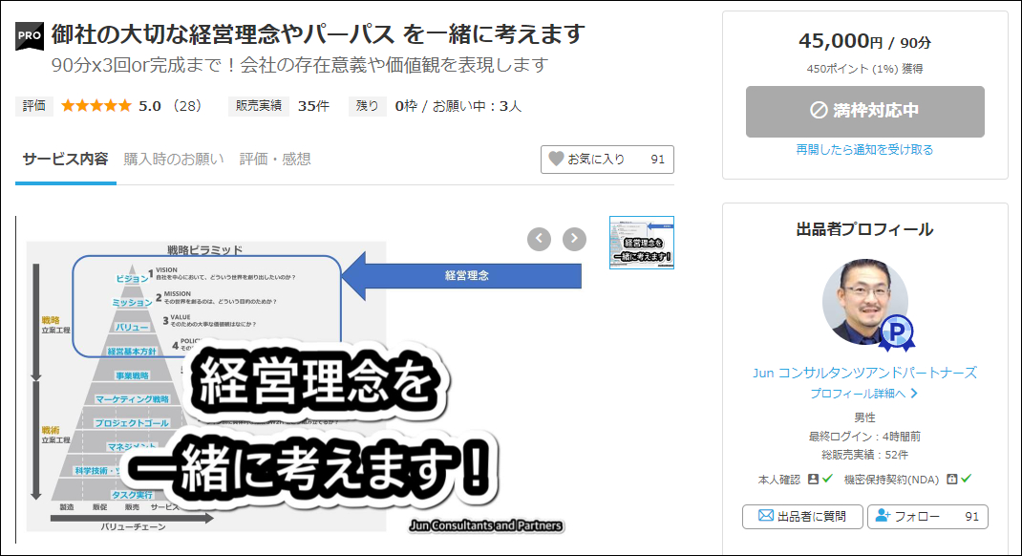Click the 評価 label

click(x=33, y=106)
